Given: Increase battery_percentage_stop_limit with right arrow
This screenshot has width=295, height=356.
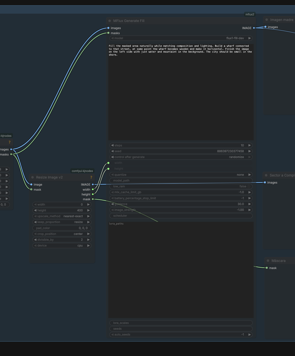Looking at the screenshot, I should coord(249,198).
